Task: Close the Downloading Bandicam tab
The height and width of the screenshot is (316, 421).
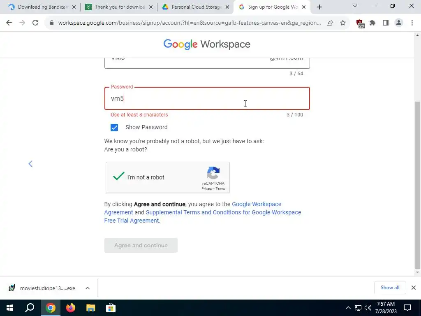Action: (74, 7)
